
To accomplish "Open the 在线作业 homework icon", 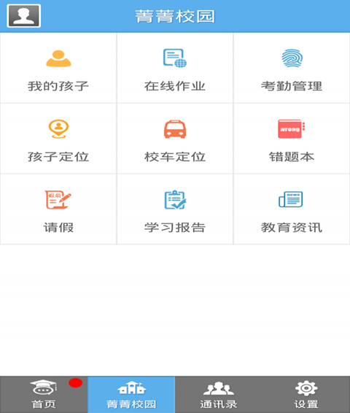I will (x=175, y=58).
